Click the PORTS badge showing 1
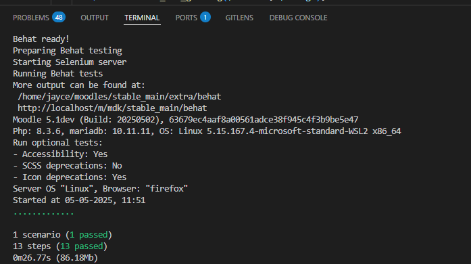 pyautogui.click(x=205, y=17)
